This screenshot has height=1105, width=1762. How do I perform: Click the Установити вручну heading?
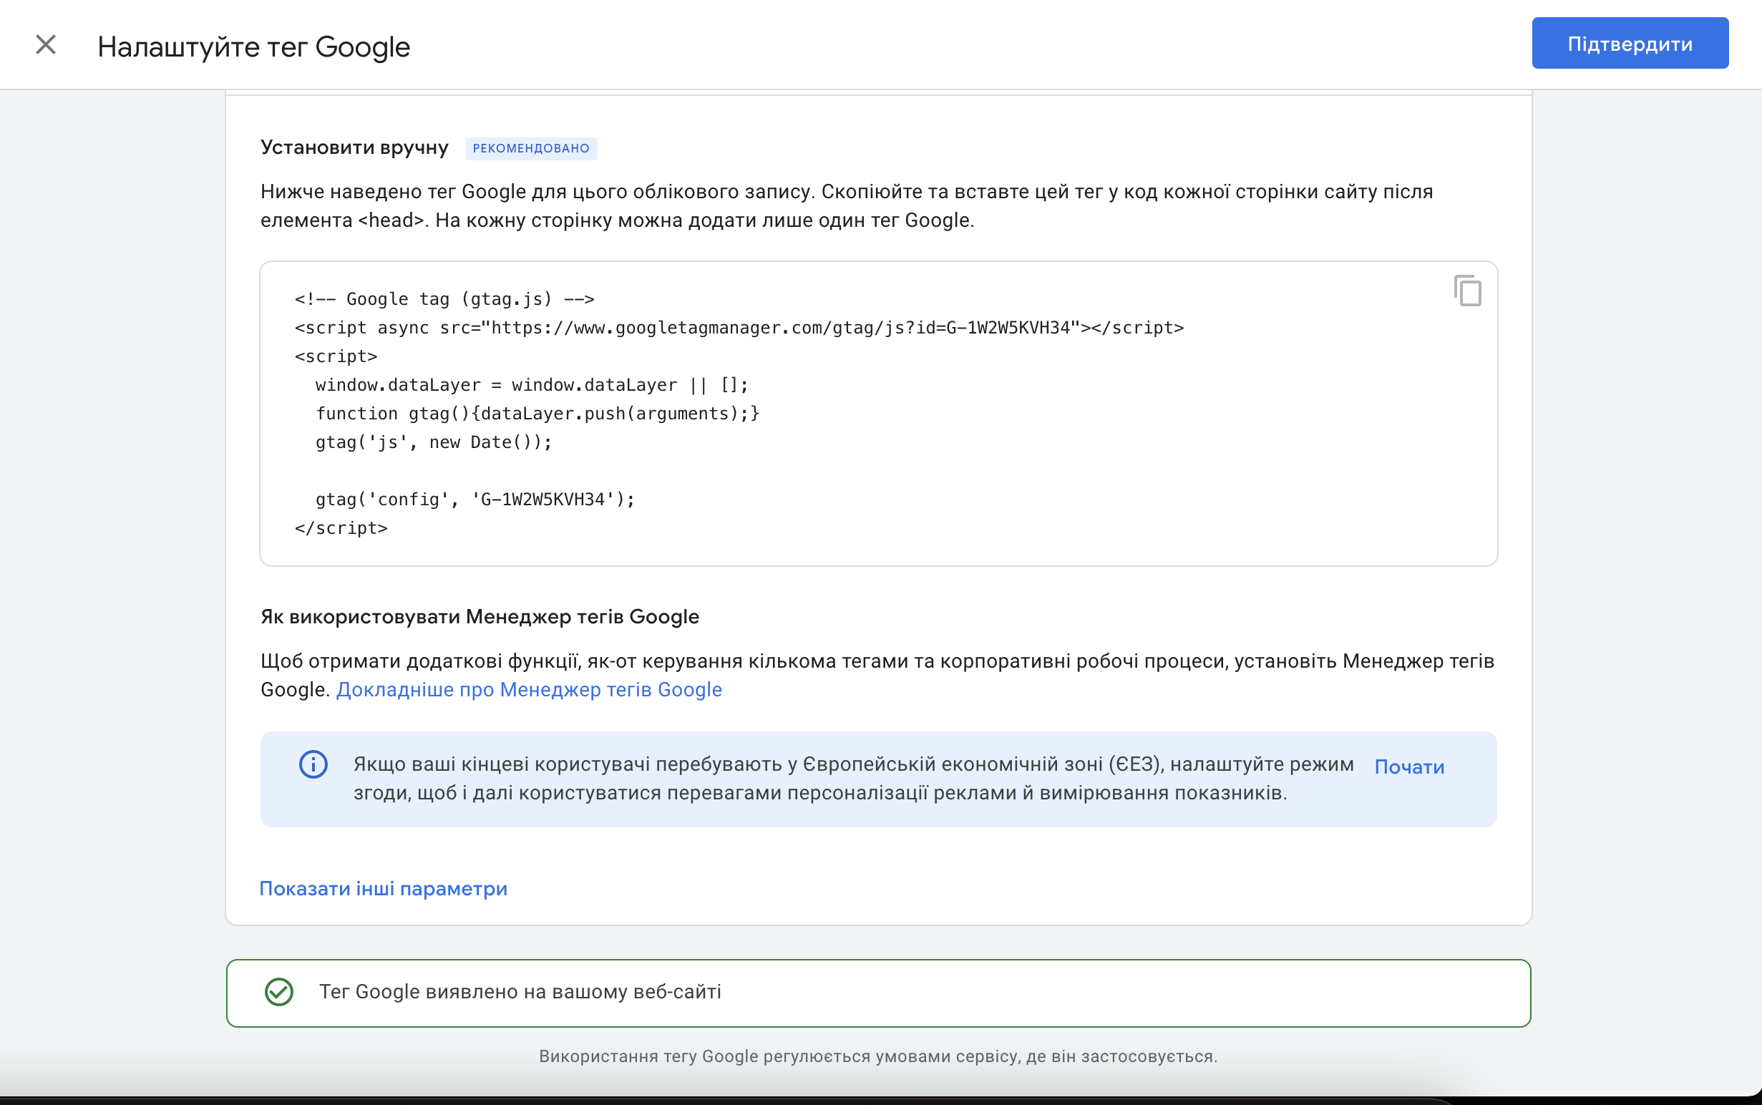(x=354, y=147)
